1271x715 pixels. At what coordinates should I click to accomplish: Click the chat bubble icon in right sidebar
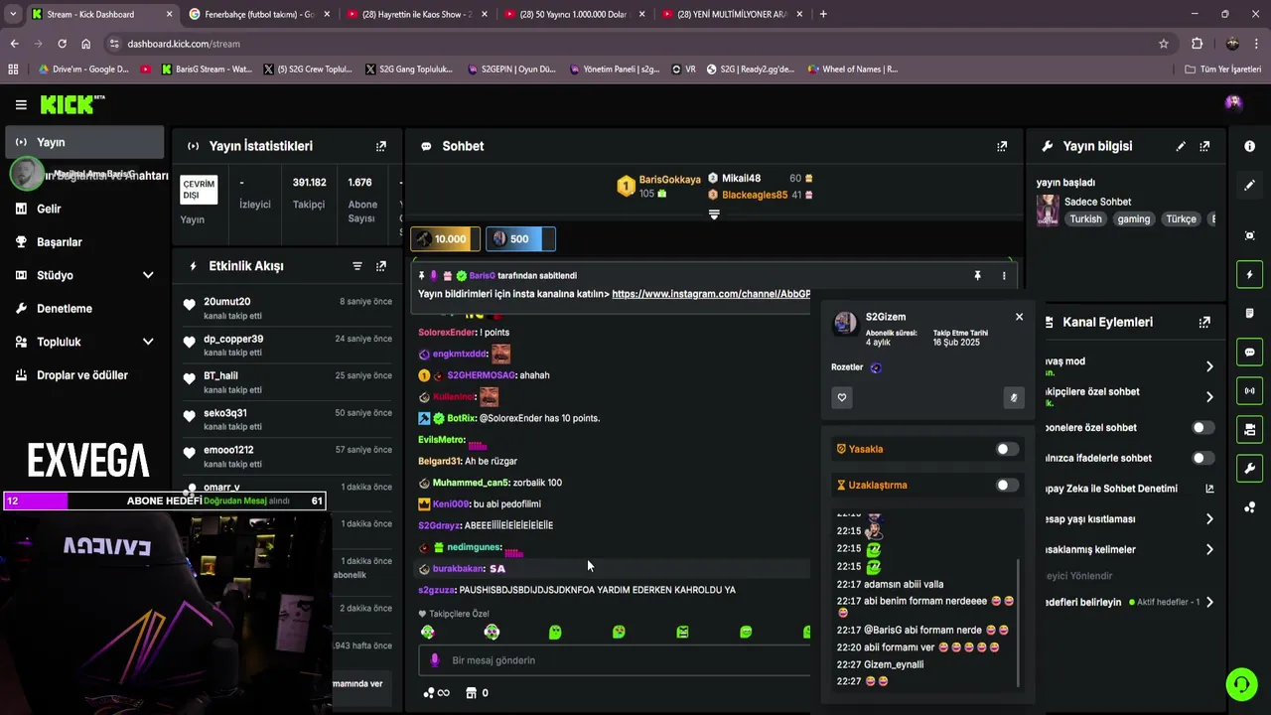click(1249, 352)
